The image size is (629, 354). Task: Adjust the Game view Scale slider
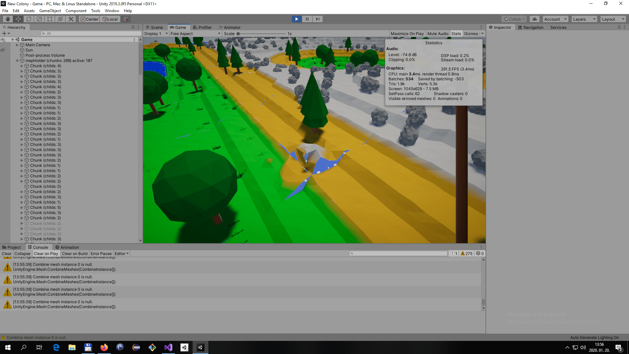(x=238, y=34)
